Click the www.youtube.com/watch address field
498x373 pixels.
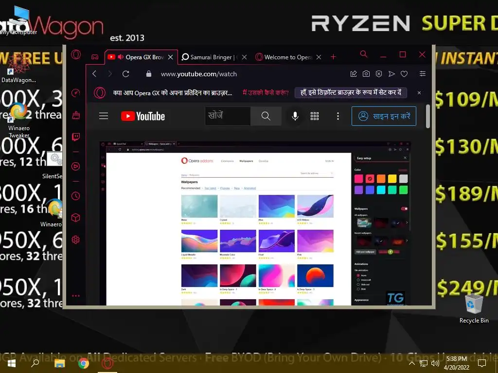pyautogui.click(x=199, y=74)
